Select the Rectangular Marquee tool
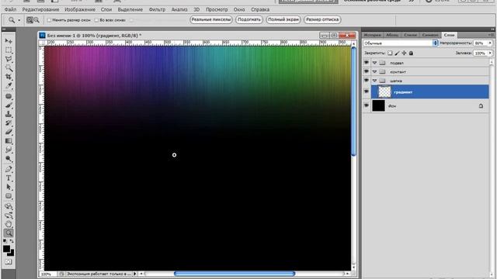This screenshot has height=279, width=497. pos(9,50)
